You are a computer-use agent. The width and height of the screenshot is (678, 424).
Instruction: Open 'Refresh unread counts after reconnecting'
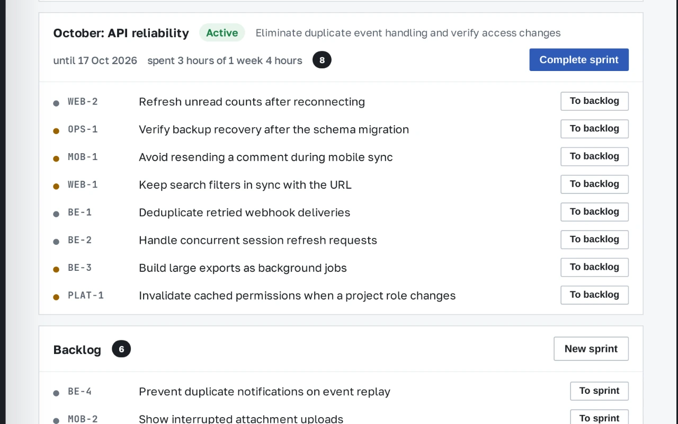pos(252,102)
